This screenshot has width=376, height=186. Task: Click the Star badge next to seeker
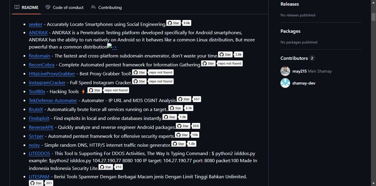[174, 23]
